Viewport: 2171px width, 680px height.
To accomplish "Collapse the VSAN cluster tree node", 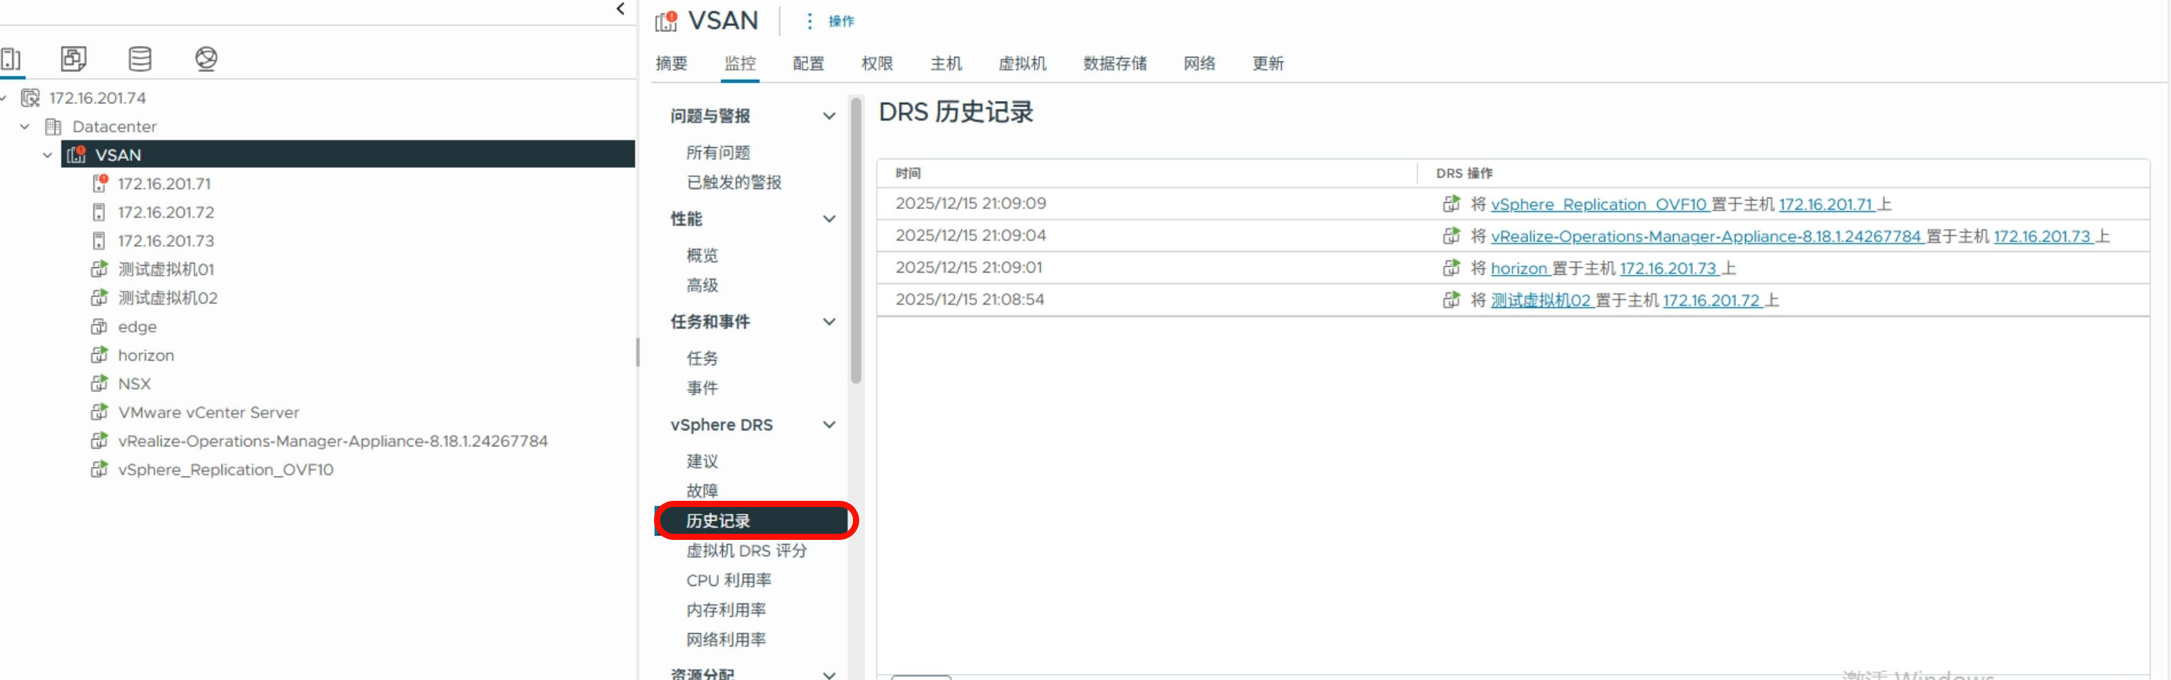I will (47, 155).
